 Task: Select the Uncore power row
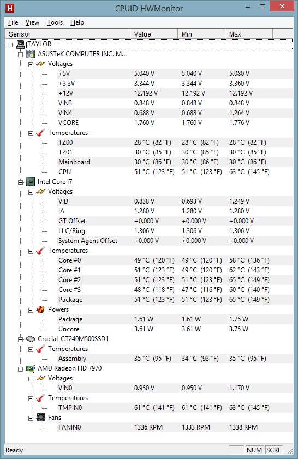pyautogui.click(x=175, y=329)
